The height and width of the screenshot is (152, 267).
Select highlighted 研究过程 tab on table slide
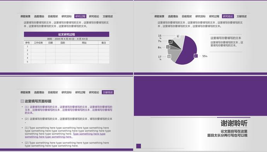80,16
